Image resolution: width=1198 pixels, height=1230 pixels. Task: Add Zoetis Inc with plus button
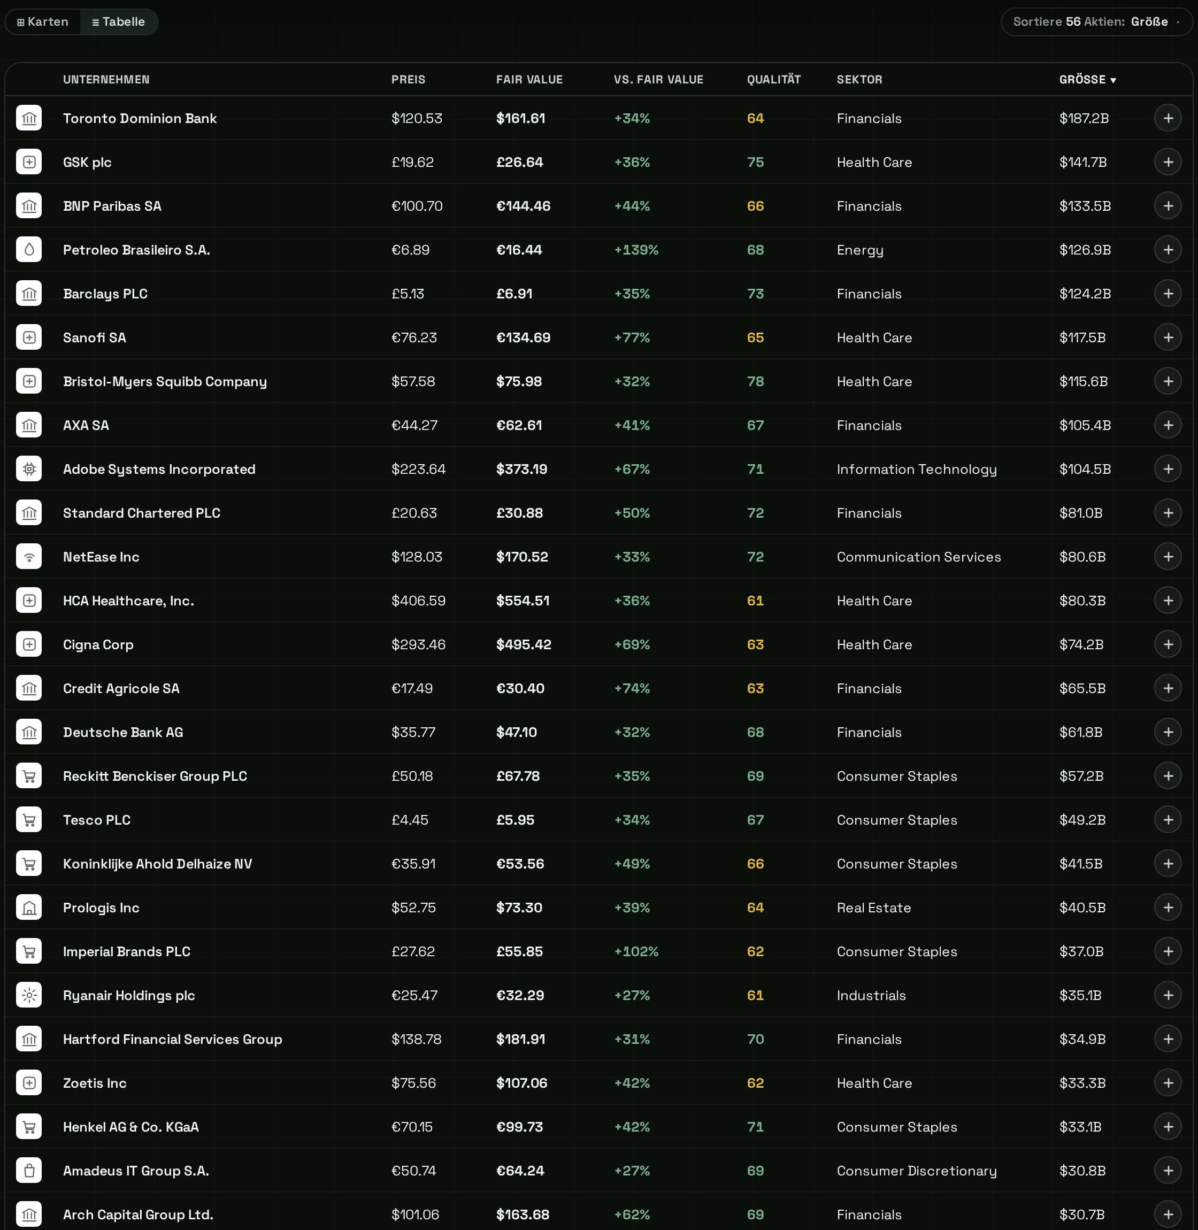[x=1168, y=1083]
